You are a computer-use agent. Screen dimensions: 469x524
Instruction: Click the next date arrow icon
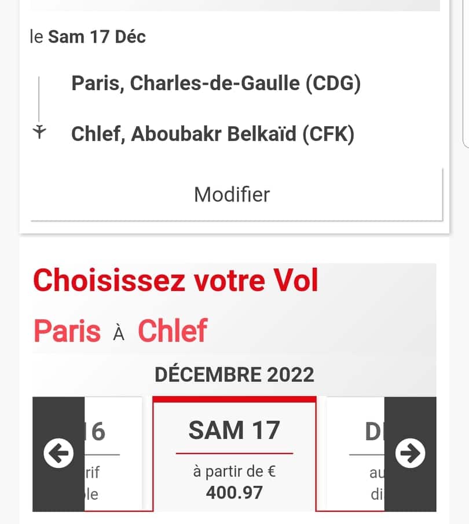tap(410, 453)
